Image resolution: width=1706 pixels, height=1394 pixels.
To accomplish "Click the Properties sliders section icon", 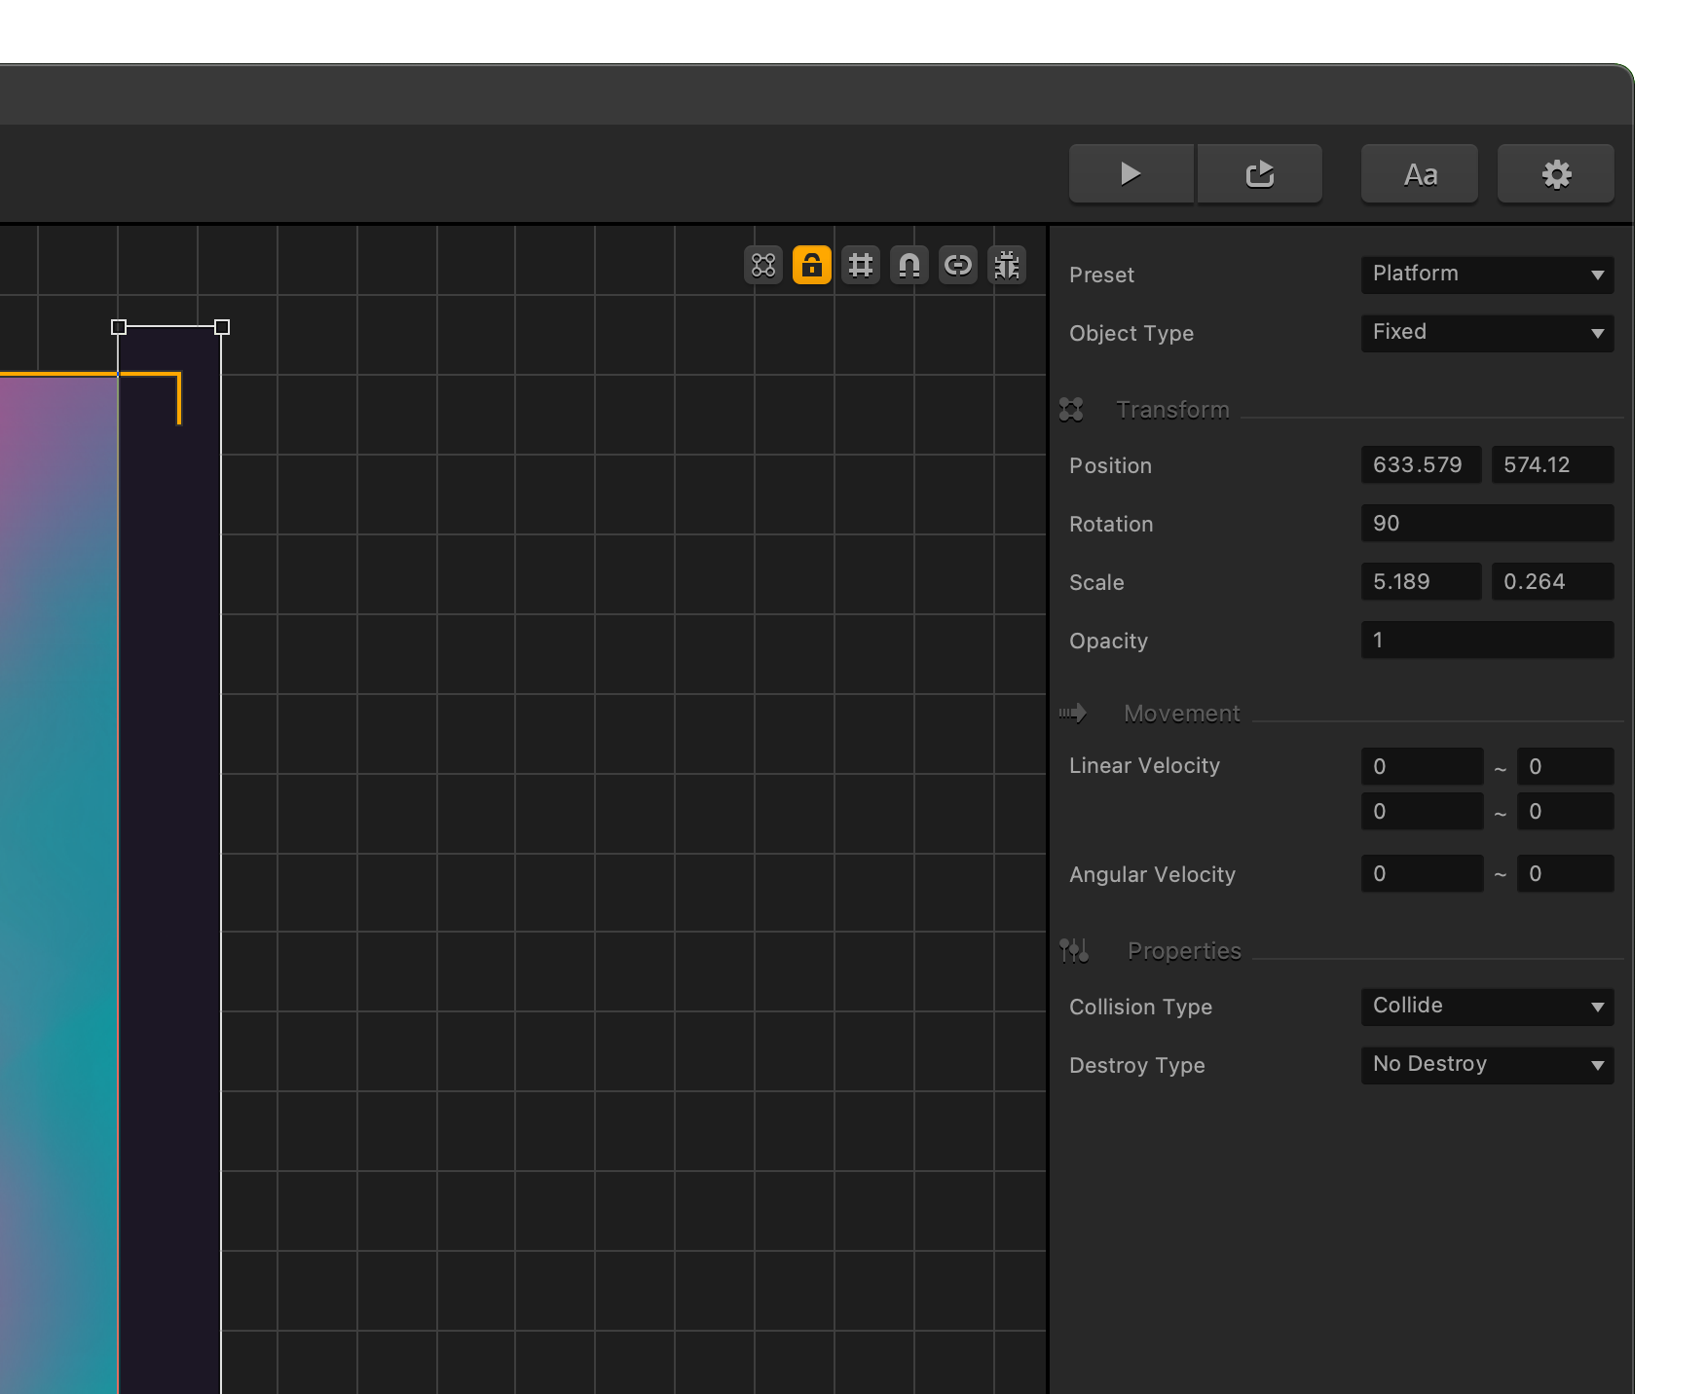I will point(1074,950).
